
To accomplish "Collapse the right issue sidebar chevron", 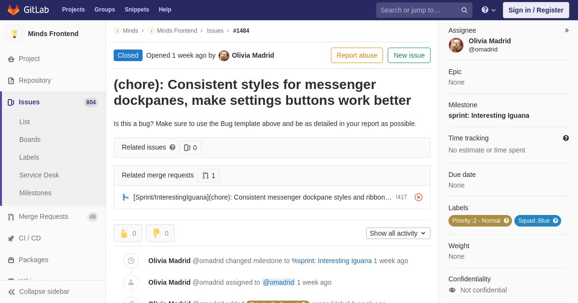I will point(567,30).
